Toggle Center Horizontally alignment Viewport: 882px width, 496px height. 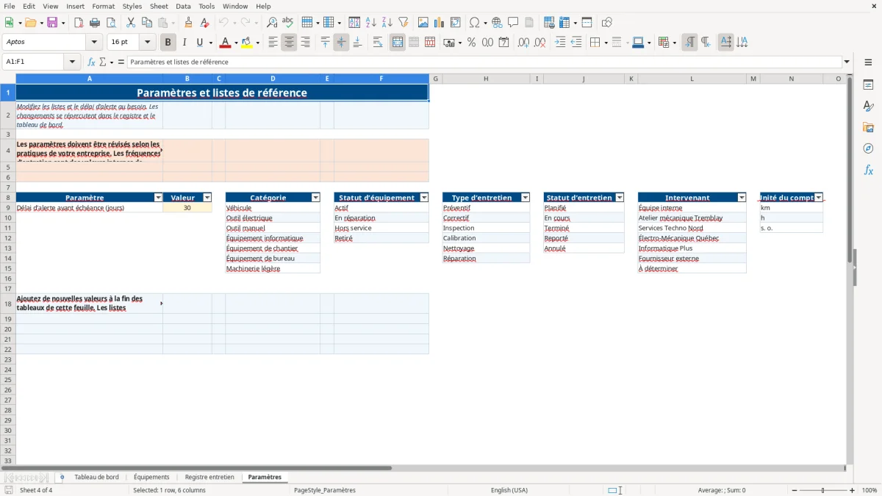[x=289, y=43]
